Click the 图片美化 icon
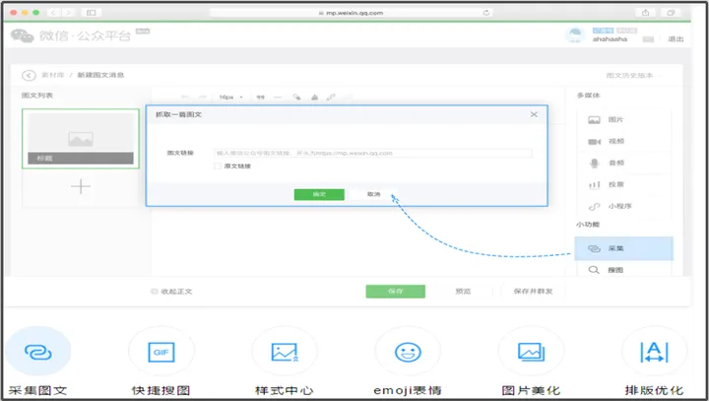709x401 pixels. [x=528, y=352]
